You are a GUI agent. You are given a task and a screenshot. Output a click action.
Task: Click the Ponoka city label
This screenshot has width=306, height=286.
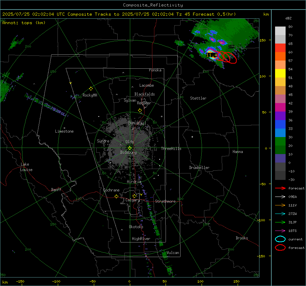click(155, 70)
